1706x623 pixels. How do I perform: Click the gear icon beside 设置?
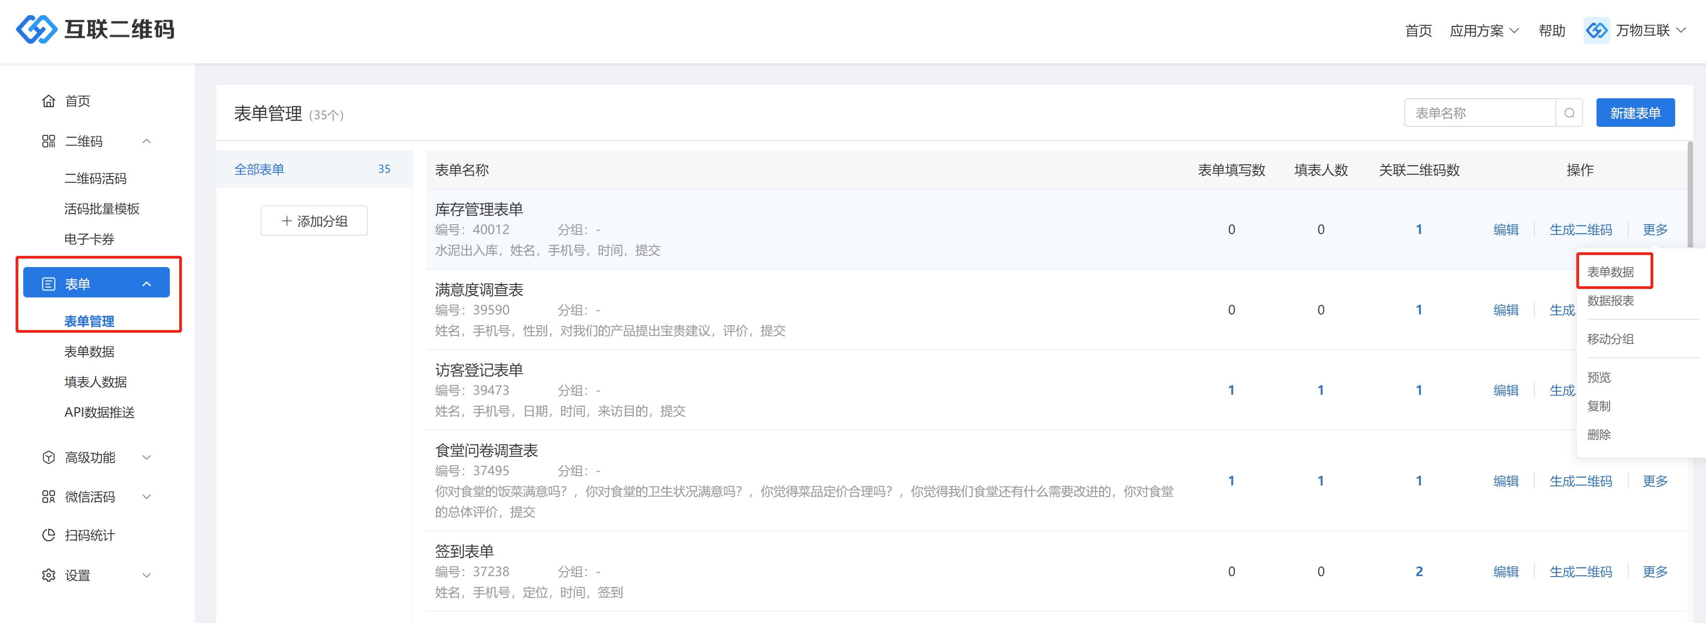[48, 575]
